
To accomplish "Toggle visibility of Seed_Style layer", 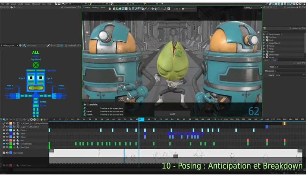I will (7, 147).
